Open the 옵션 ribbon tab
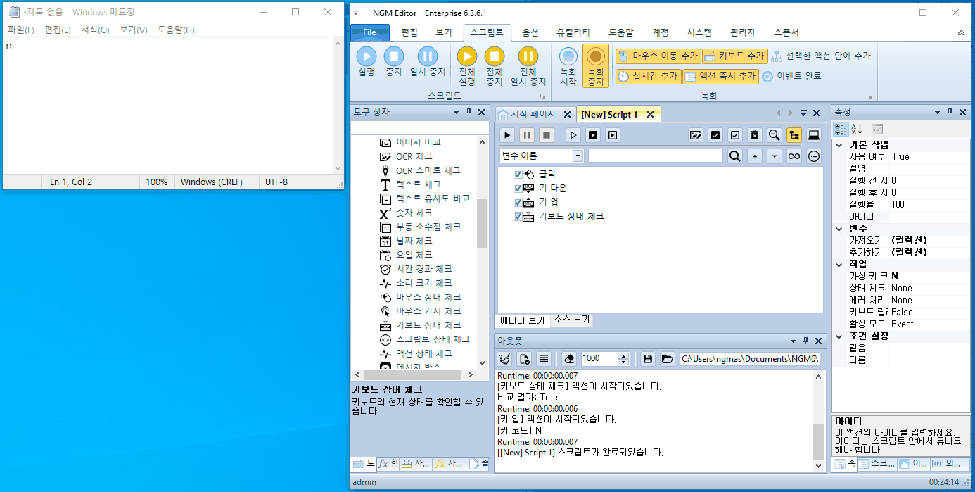 click(530, 32)
